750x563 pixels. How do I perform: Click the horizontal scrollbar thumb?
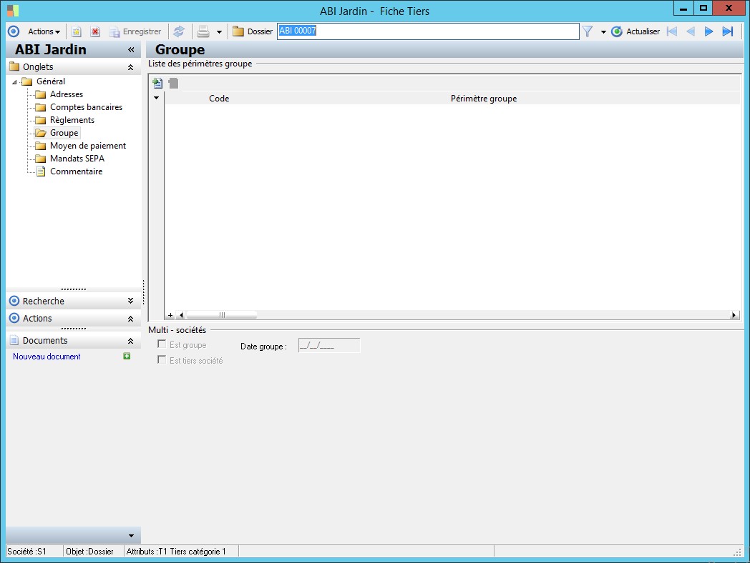(221, 315)
